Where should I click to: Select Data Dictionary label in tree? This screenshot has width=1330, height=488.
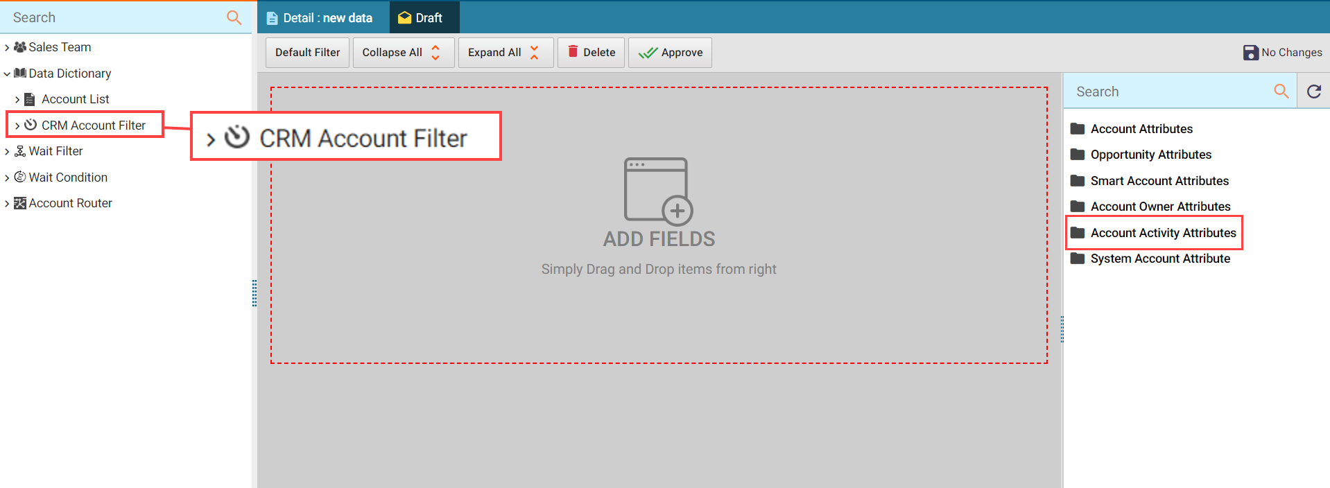69,73
